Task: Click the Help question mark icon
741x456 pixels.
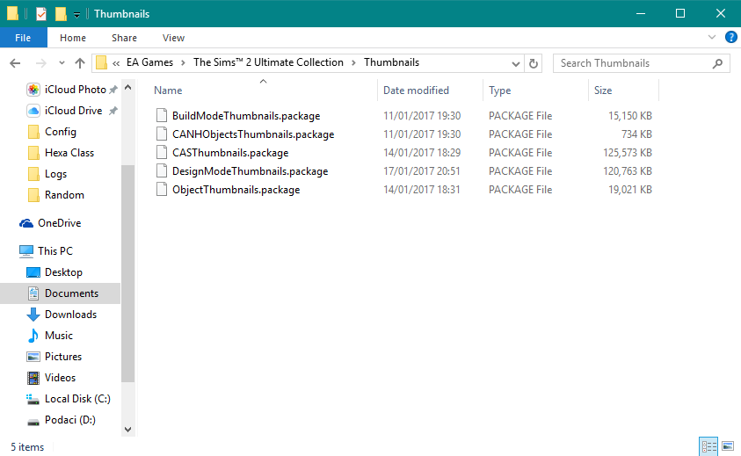Action: pos(730,38)
